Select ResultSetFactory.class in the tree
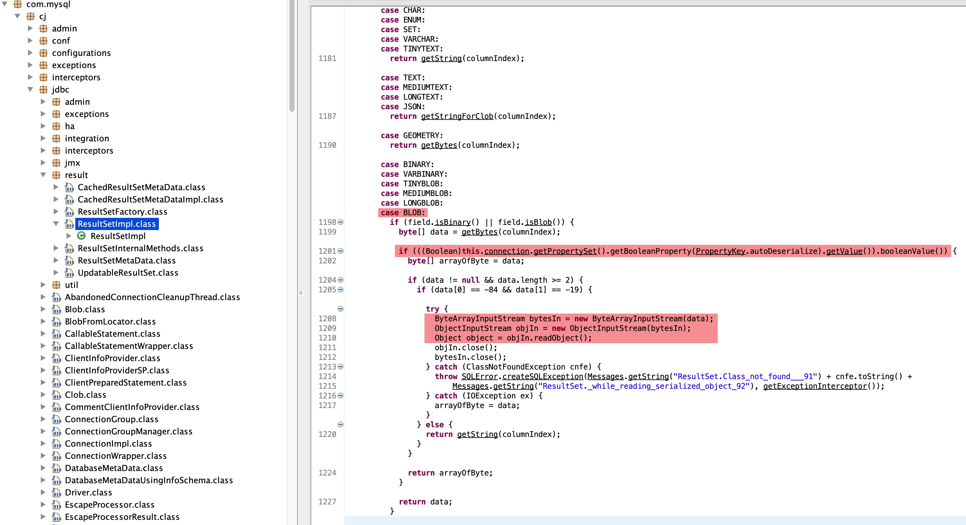Screen dimensions: 966x525 click(x=122, y=212)
